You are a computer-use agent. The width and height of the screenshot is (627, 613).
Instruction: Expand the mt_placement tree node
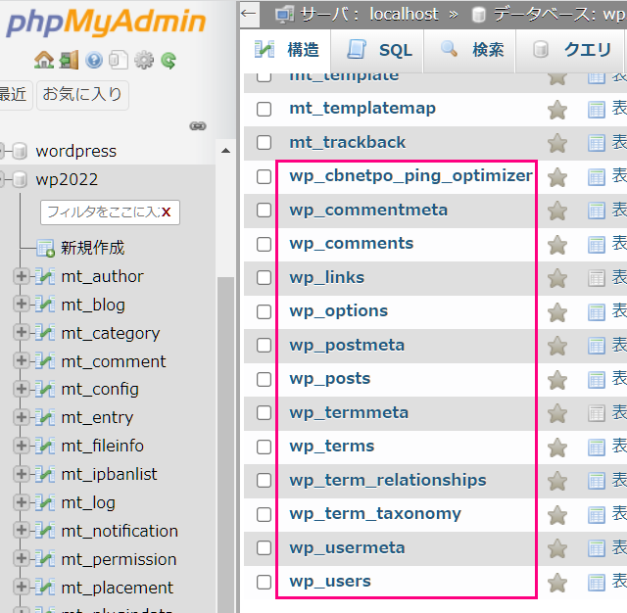(22, 588)
